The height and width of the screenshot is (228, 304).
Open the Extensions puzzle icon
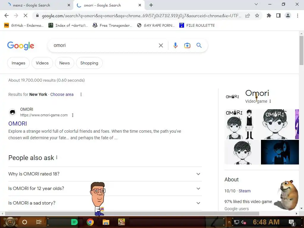pyautogui.click(x=269, y=15)
